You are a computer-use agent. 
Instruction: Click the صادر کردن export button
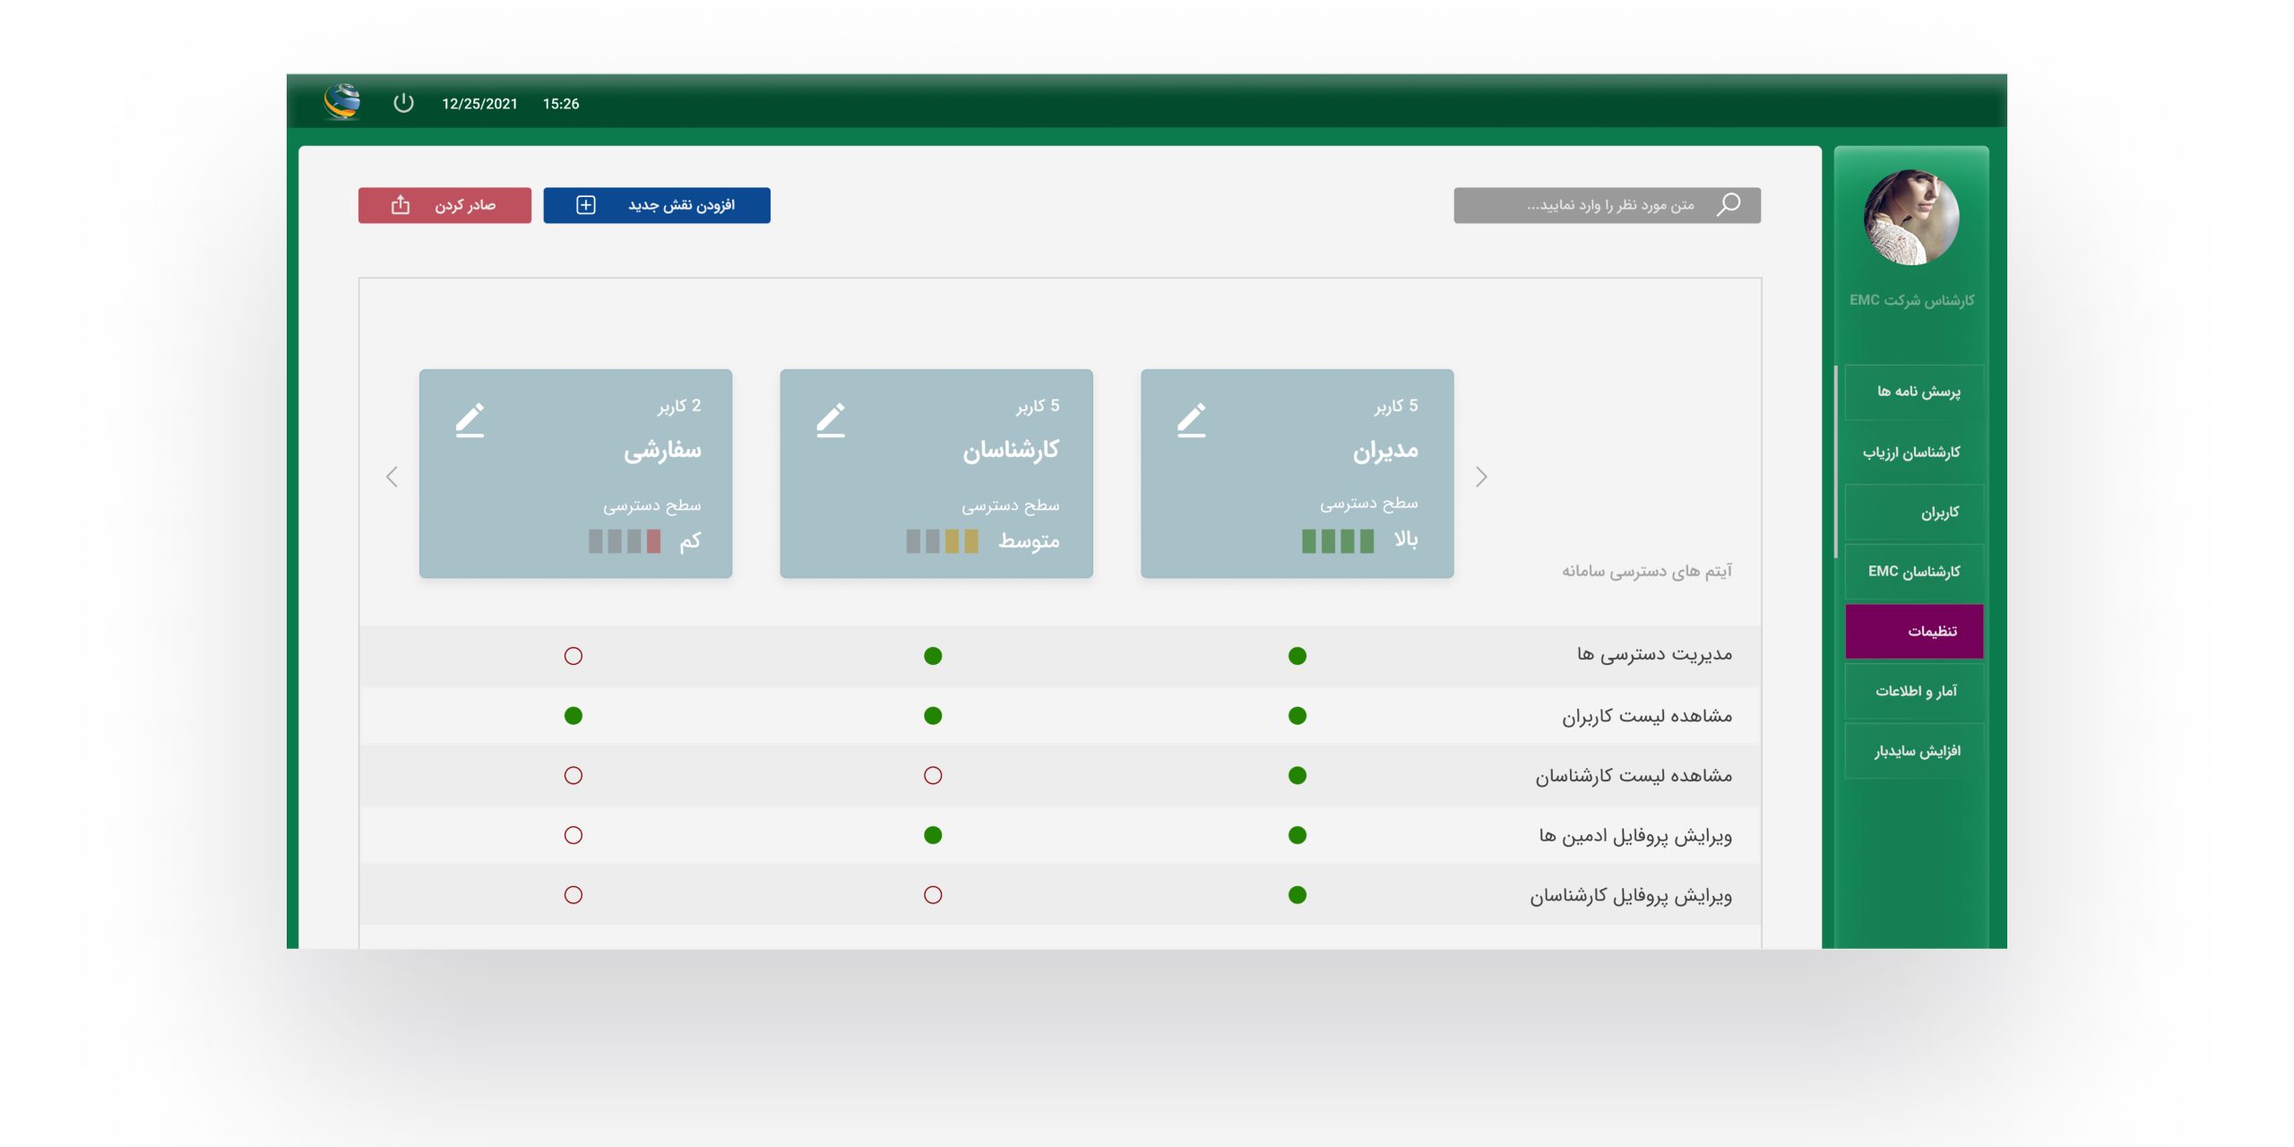click(464, 205)
